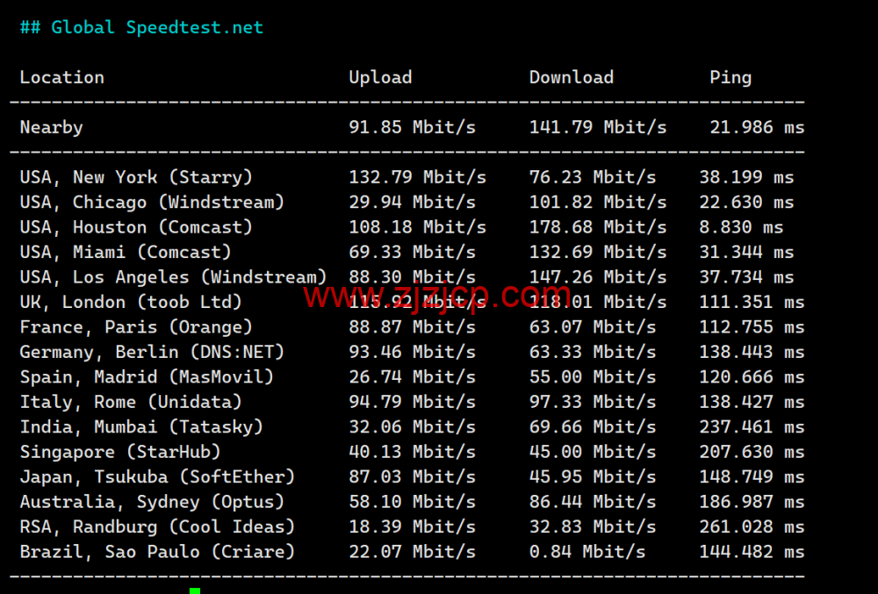The image size is (878, 594).
Task: Click the Nearby result row
Action: tap(51, 127)
